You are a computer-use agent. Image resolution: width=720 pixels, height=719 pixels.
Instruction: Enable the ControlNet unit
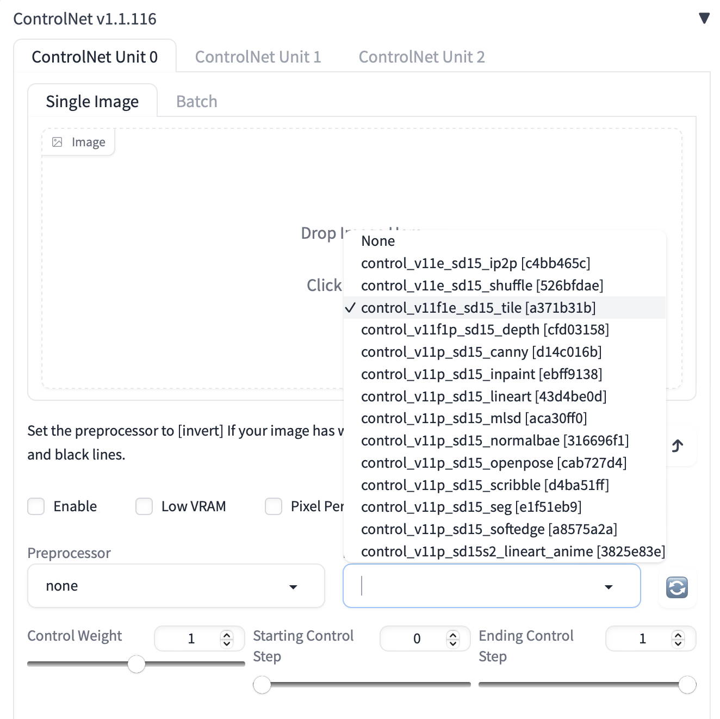click(x=35, y=506)
